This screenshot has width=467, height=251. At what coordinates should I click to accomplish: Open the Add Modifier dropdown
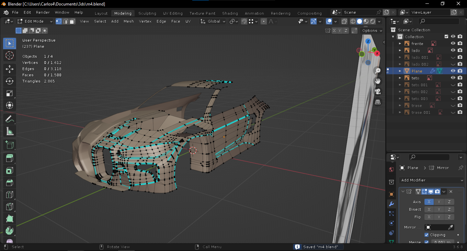(431, 180)
